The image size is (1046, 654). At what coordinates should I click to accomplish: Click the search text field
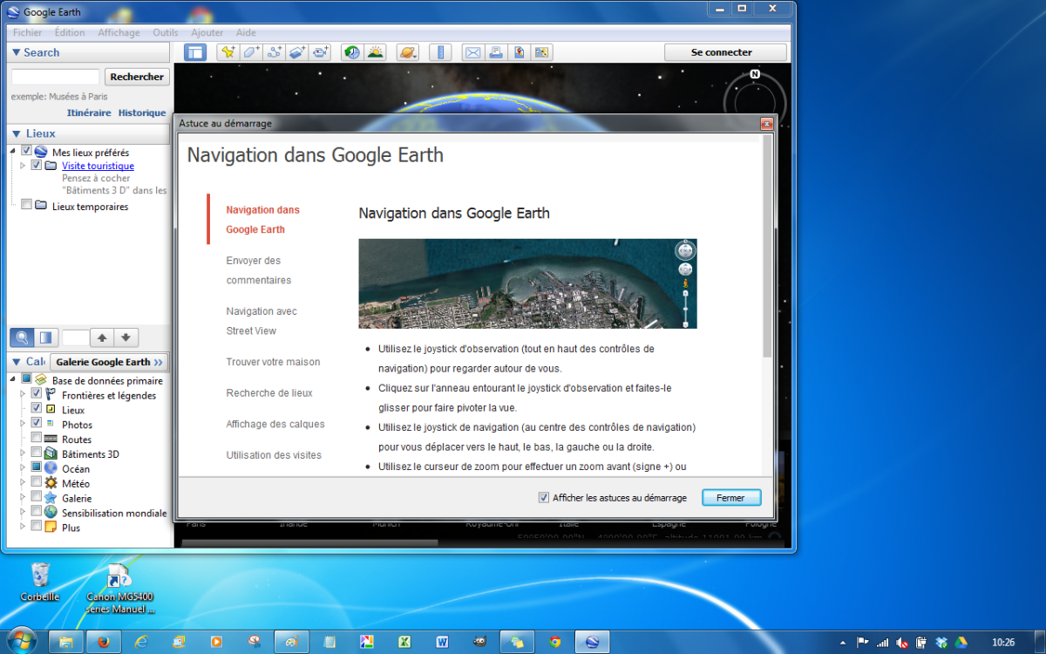pyautogui.click(x=55, y=77)
